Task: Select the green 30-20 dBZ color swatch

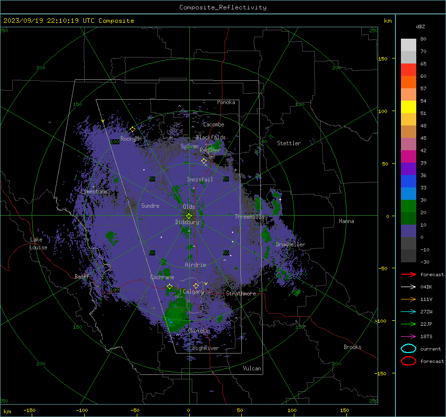Action: [408, 206]
